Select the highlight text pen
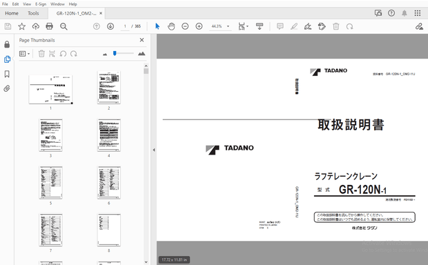The image size is (428, 265). tap(294, 26)
